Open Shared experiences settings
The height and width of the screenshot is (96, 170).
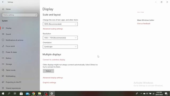click(x=13, y=88)
